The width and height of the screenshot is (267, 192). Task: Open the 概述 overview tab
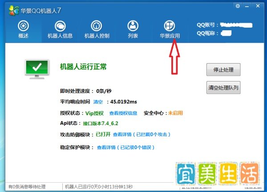(23, 29)
